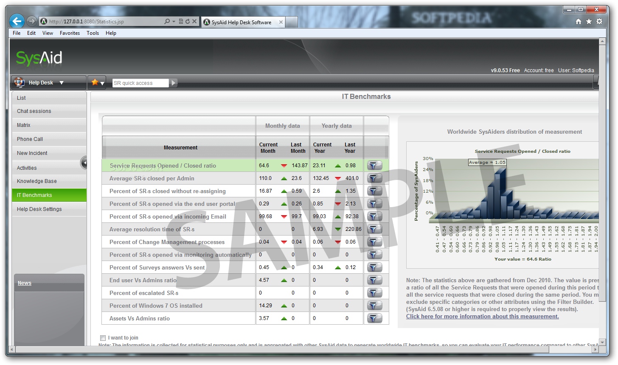The width and height of the screenshot is (618, 365).
Task: Collapse the sidebar using the arrow handle
Action: point(84,162)
